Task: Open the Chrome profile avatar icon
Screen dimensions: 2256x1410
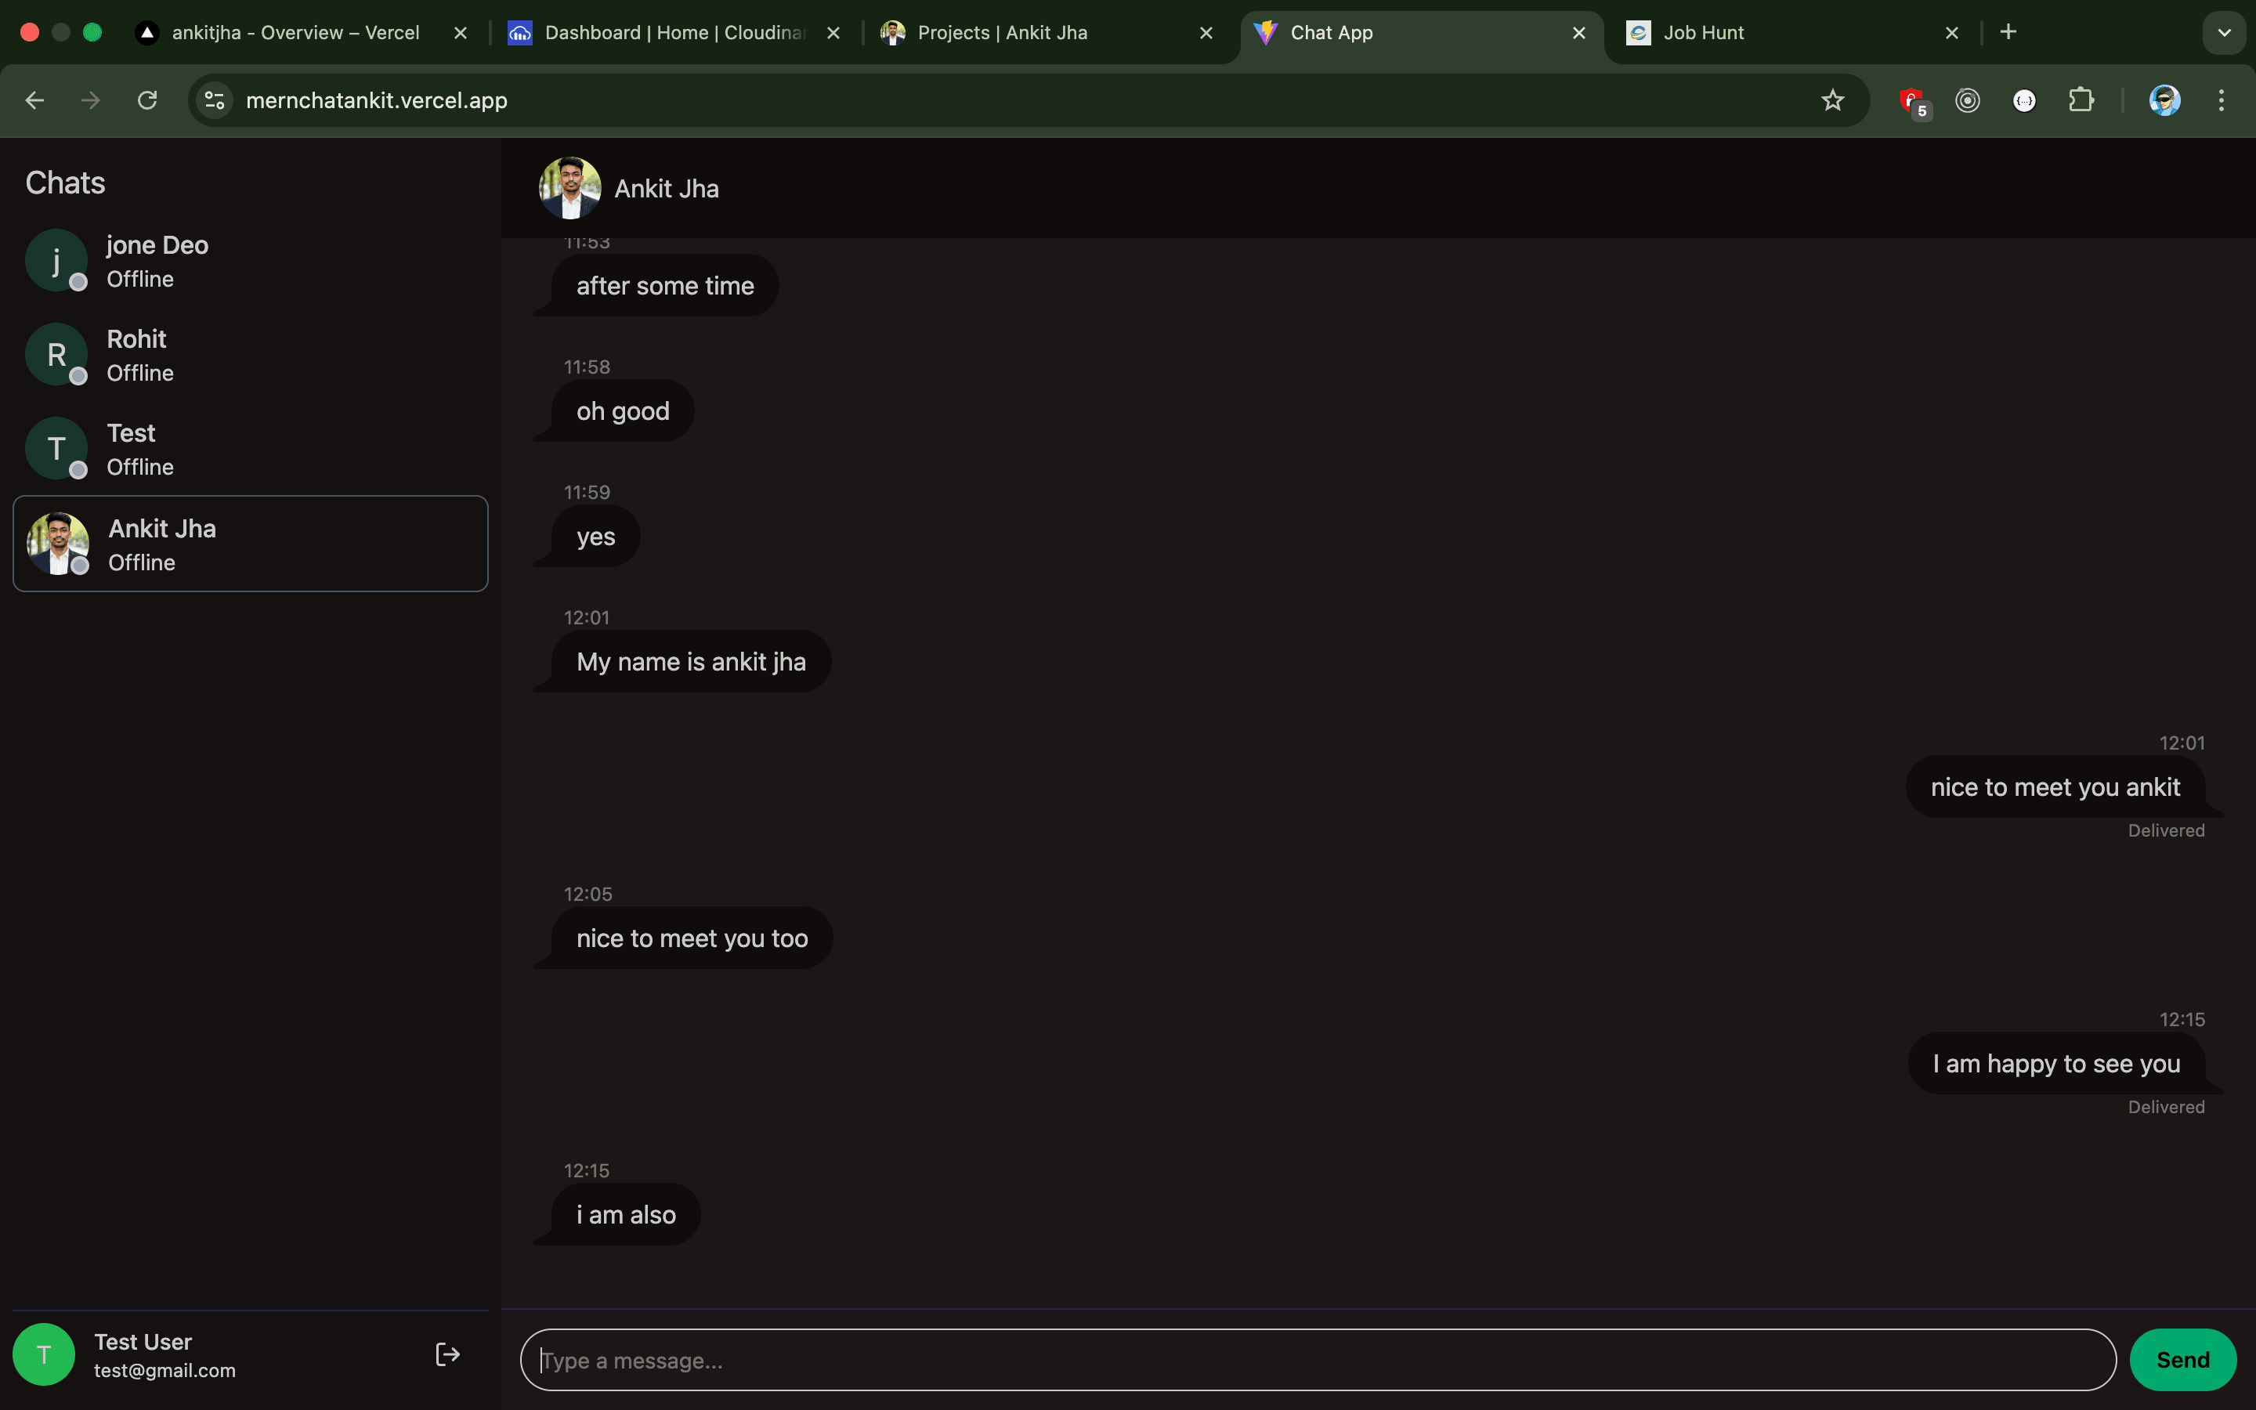Action: pyautogui.click(x=2164, y=99)
